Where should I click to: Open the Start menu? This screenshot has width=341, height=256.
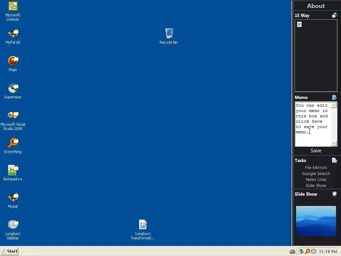click(x=9, y=251)
